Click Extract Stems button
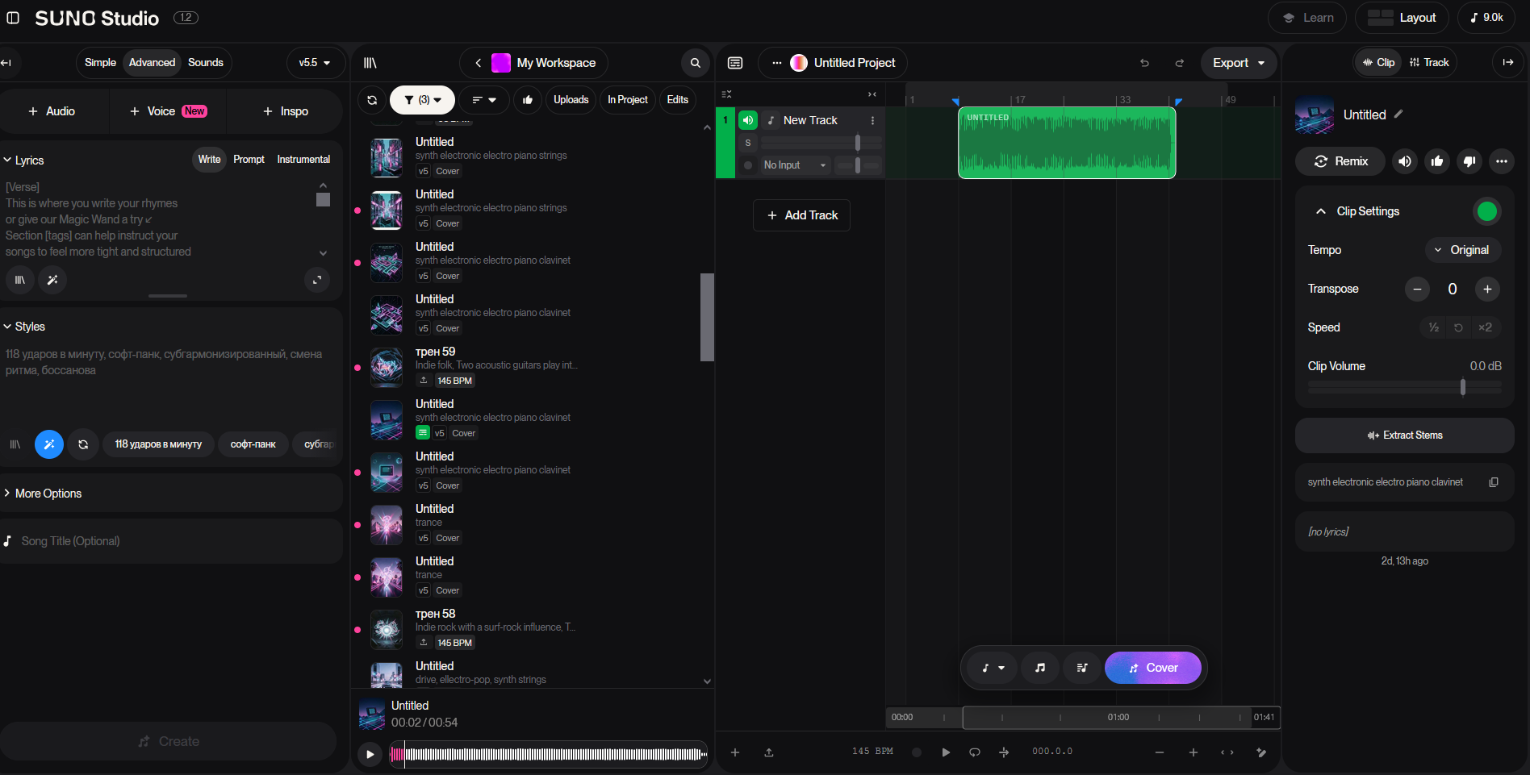The image size is (1530, 775). click(1405, 435)
